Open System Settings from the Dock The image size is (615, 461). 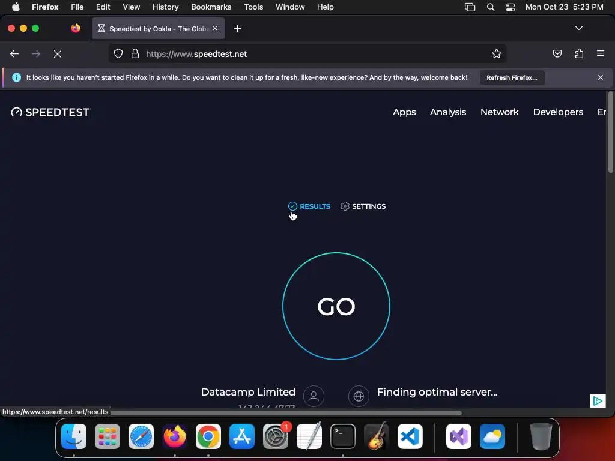(275, 436)
